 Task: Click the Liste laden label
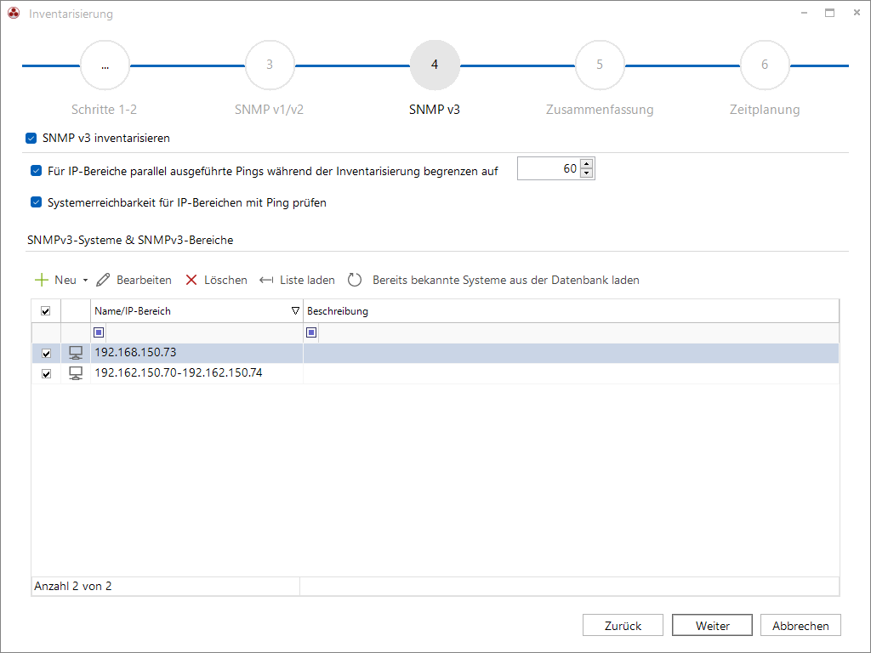pos(307,281)
